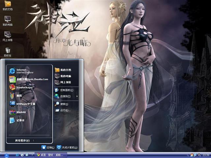Select 运行(R)... in the Start menu
Screen dimensions: 211x158
pos(64,110)
